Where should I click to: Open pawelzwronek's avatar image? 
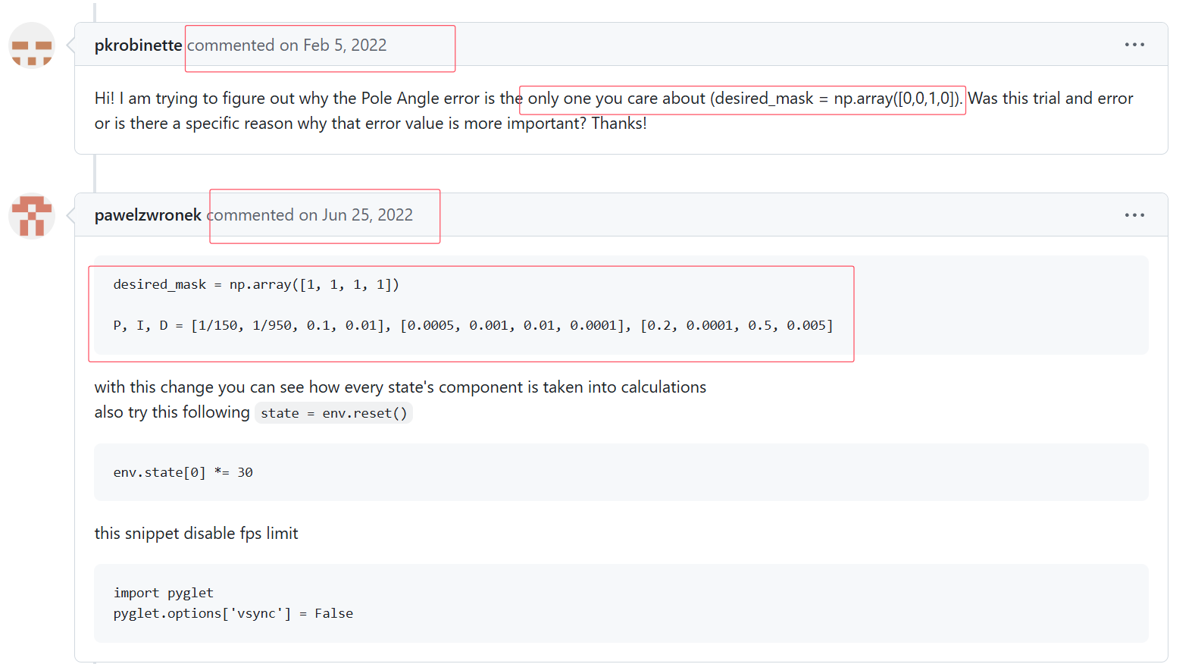(32, 216)
